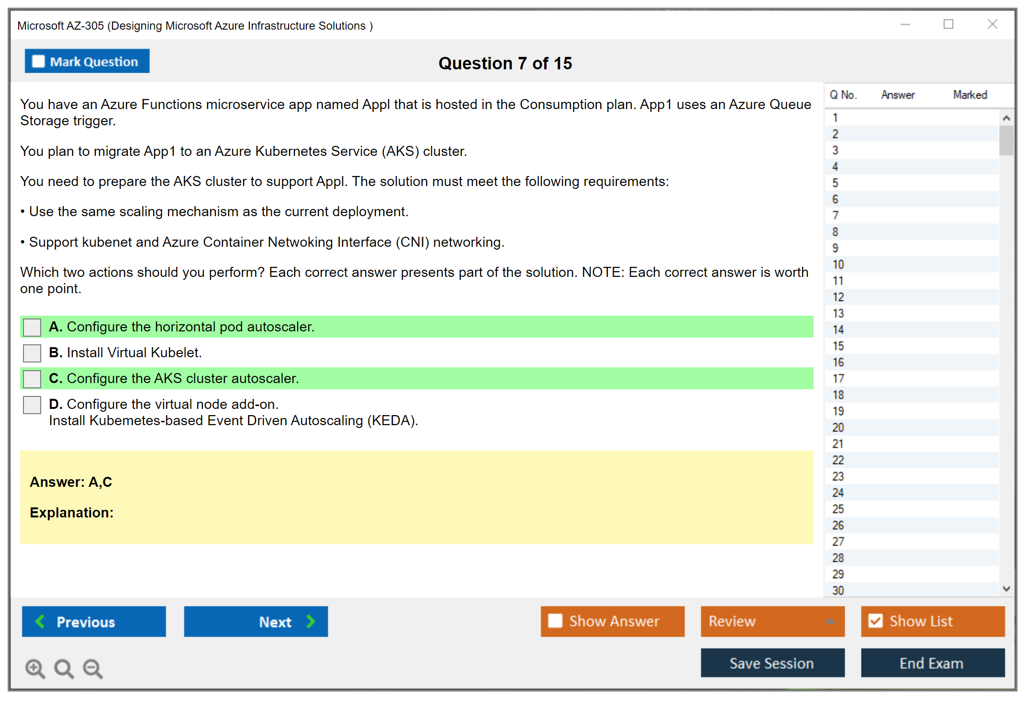Minimize the exam window
This screenshot has height=703, width=1029.
tap(905, 24)
